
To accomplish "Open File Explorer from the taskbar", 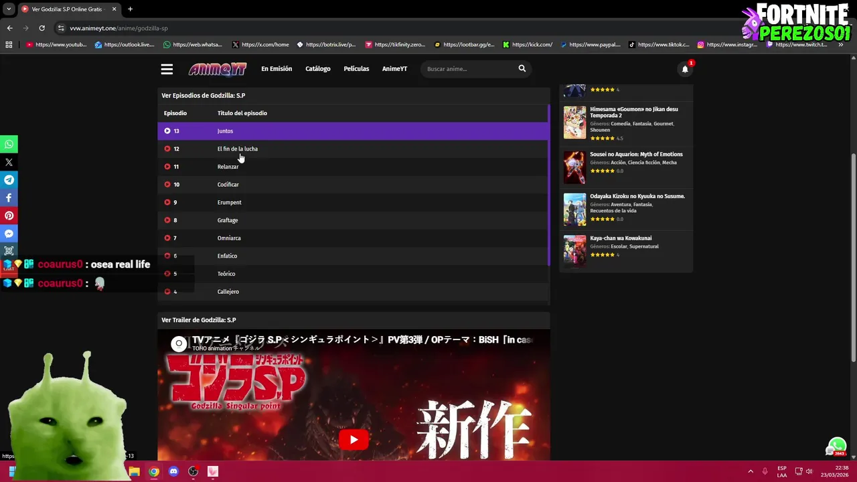I will click(x=135, y=471).
